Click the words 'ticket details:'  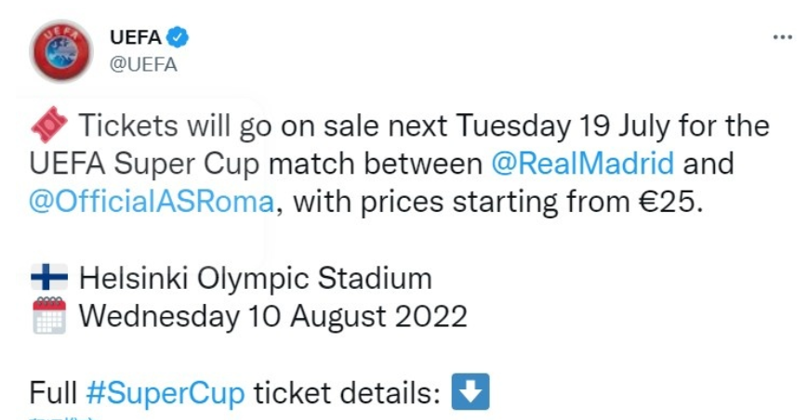click(347, 393)
